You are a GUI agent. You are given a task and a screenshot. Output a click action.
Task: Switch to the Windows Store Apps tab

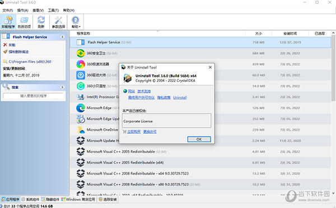[78, 200]
